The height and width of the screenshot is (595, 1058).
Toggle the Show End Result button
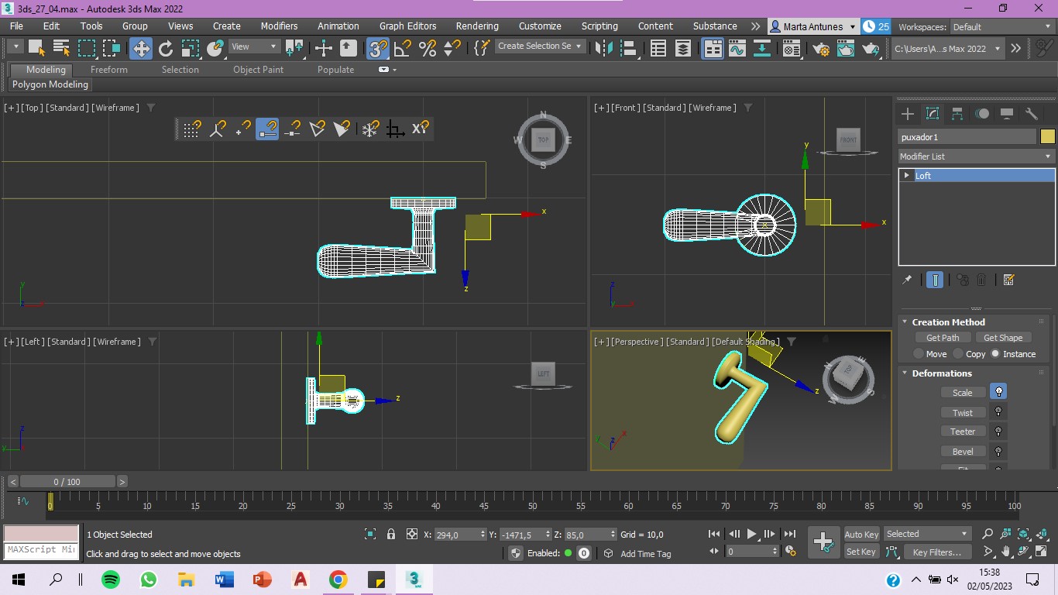click(x=935, y=280)
